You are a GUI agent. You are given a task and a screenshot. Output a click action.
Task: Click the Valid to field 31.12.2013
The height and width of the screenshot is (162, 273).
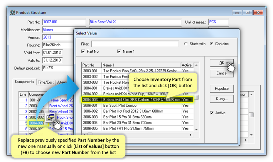[x=53, y=60]
